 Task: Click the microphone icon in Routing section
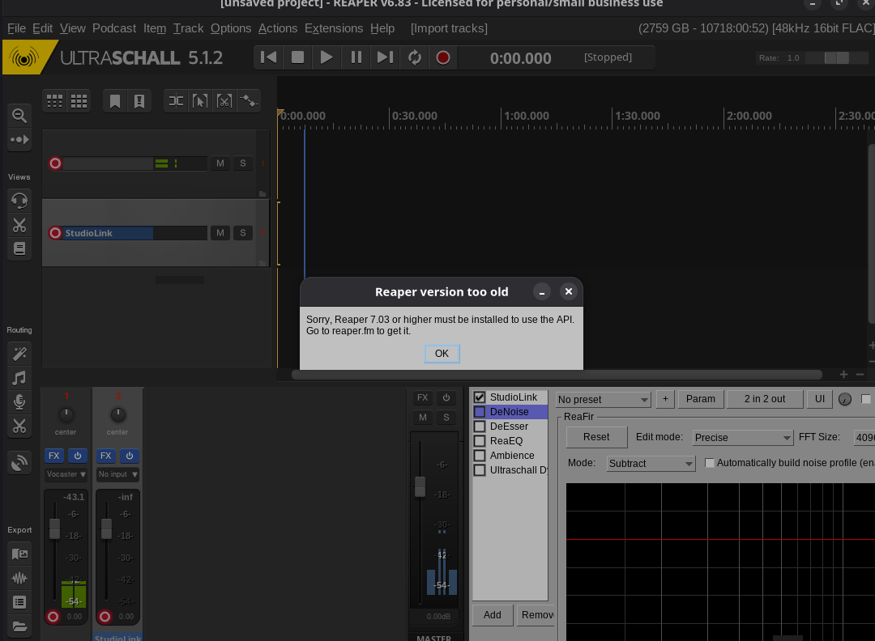coord(19,402)
